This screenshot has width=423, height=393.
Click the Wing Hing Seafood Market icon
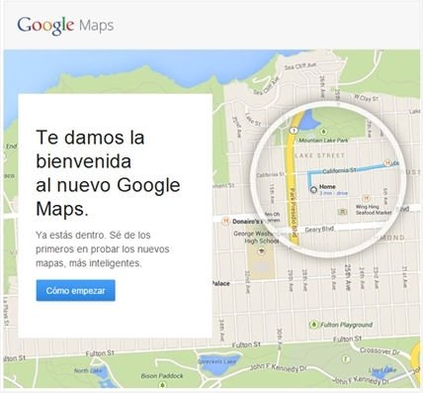(x=366, y=198)
